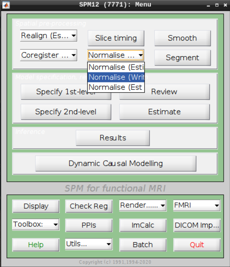
Task: Click the red Quit button
Action: coord(197,245)
